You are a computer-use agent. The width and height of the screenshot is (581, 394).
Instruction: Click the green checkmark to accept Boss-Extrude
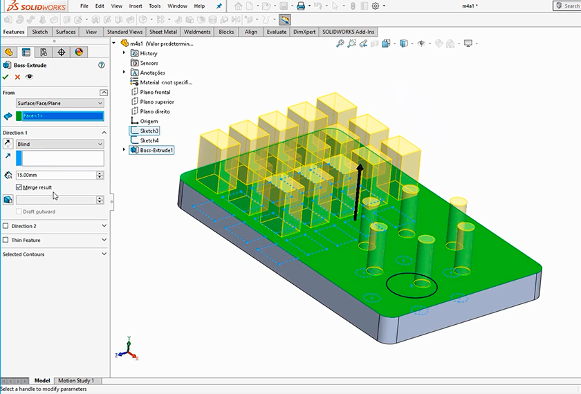(6, 77)
